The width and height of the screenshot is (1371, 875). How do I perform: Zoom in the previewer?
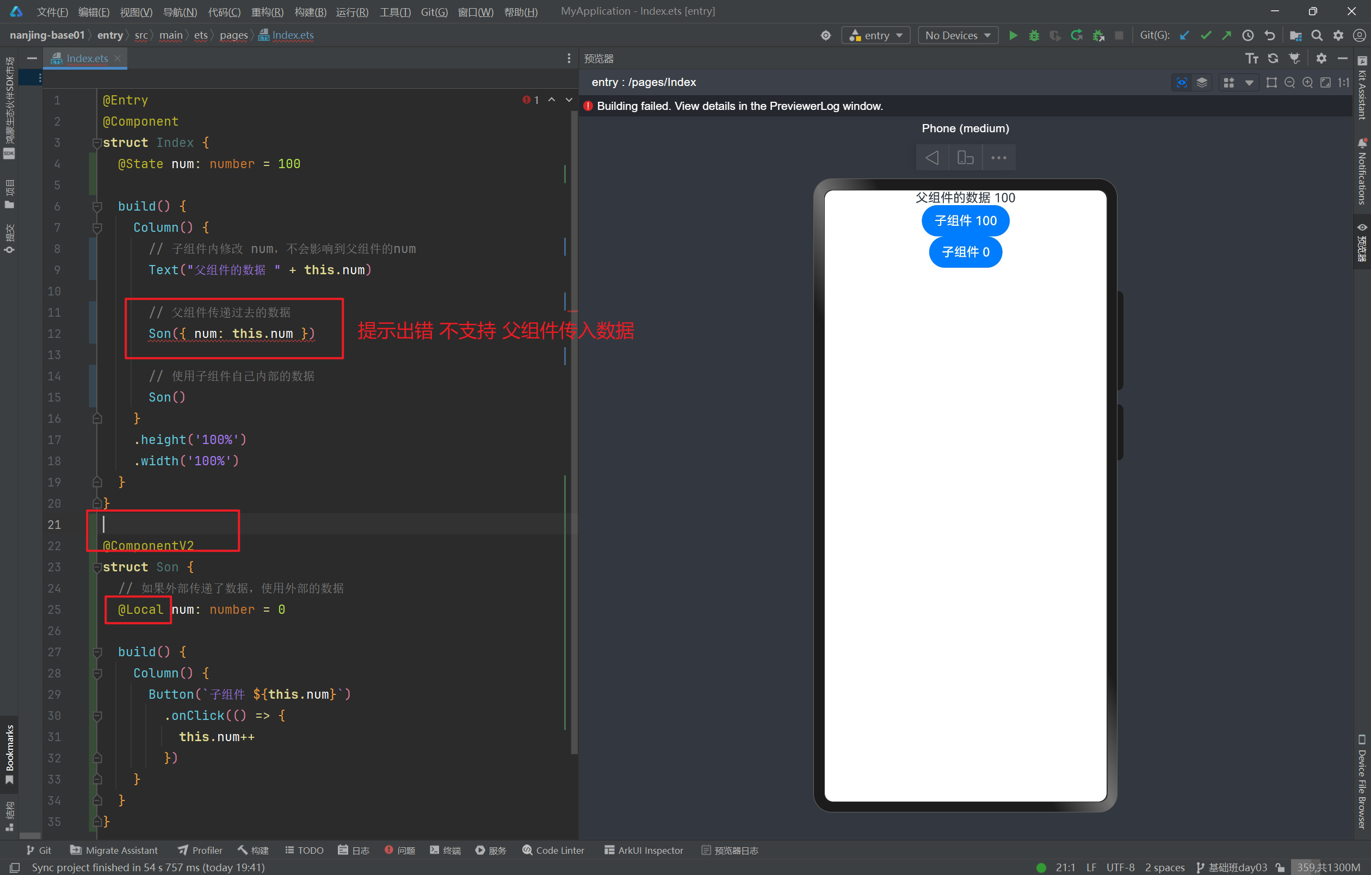click(1308, 83)
